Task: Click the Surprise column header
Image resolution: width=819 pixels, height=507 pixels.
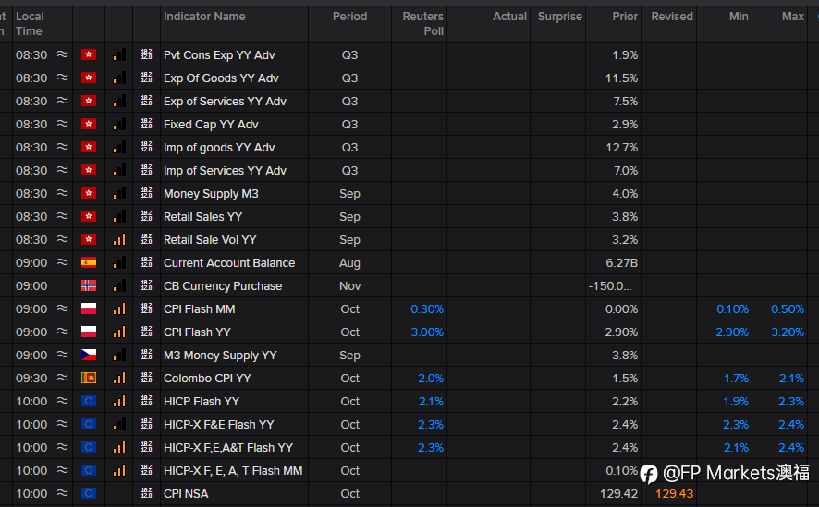Action: coord(560,17)
